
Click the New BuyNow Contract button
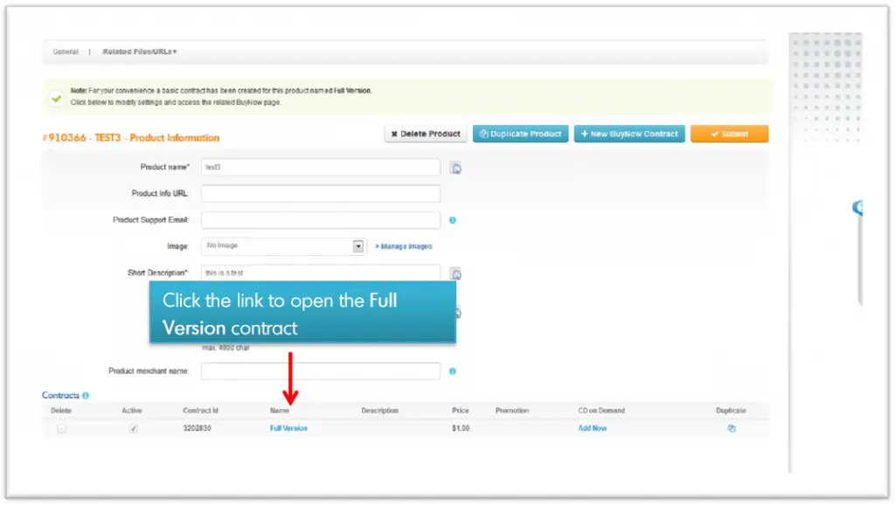(x=629, y=134)
